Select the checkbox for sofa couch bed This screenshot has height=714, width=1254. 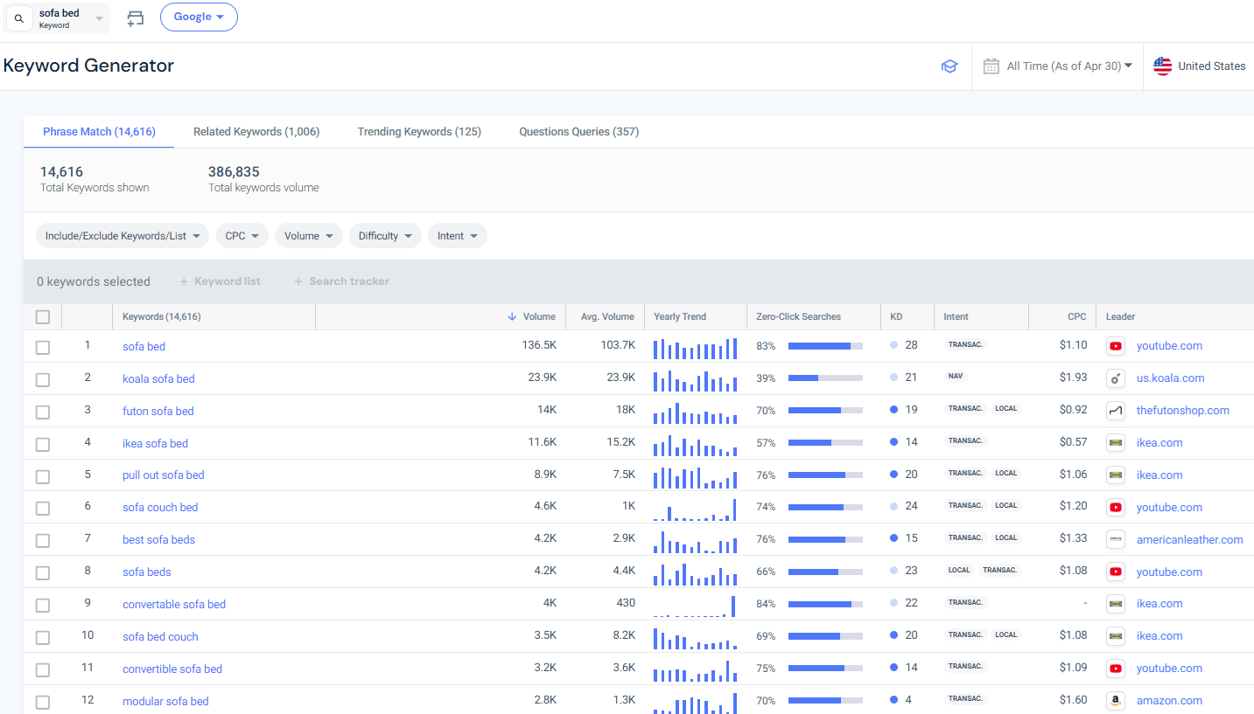click(43, 509)
